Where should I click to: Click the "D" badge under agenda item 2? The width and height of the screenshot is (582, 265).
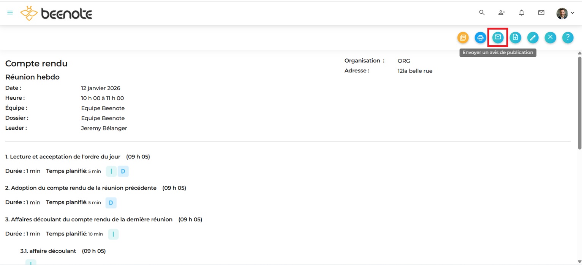click(x=111, y=203)
